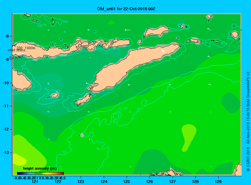Image resolution: width=251 pixels, height=185 pixels.
Task: Click the longitude label "128"
Action: pyautogui.click(x=195, y=182)
